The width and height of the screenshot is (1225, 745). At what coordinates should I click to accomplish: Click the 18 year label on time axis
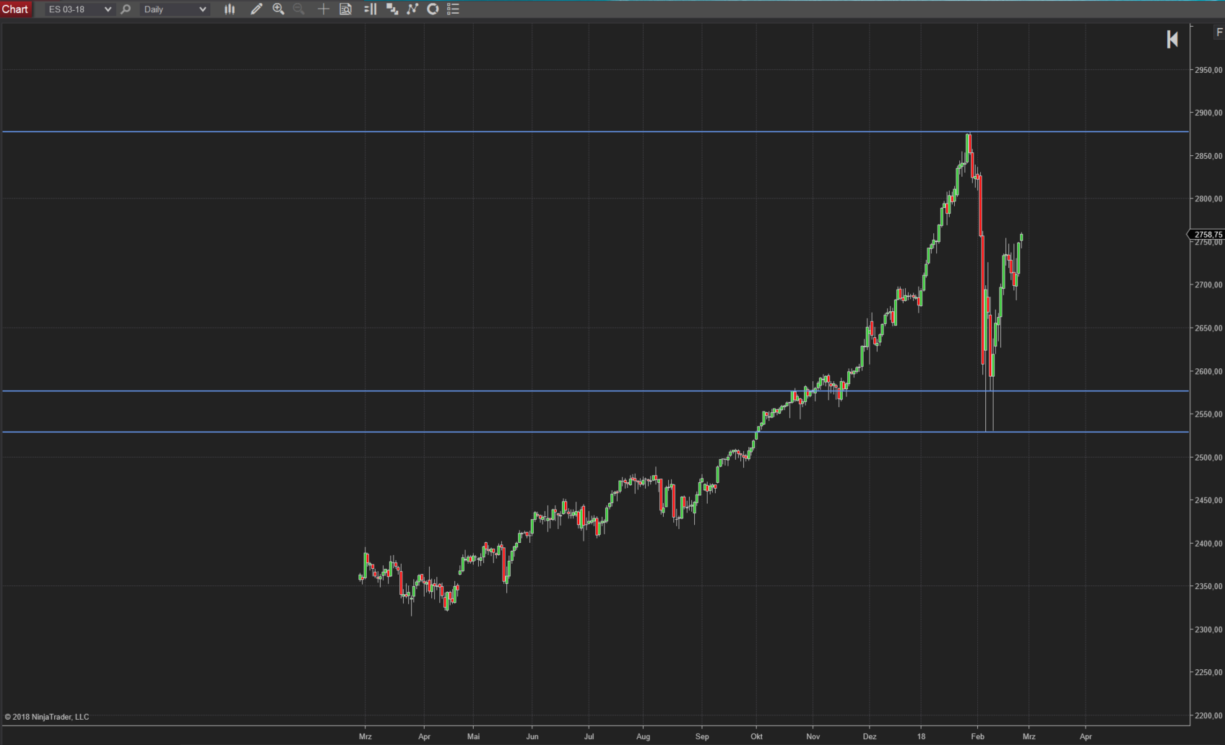pyautogui.click(x=921, y=736)
